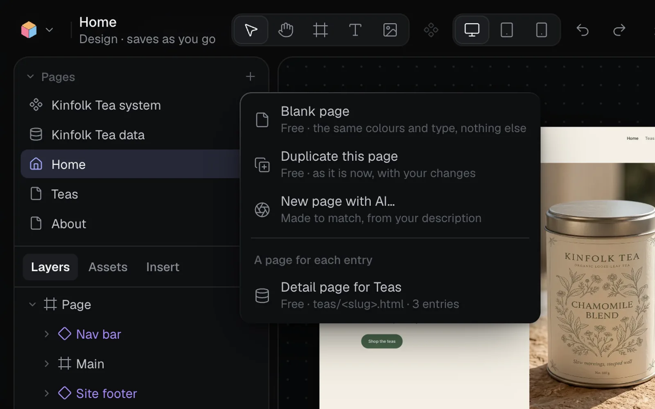This screenshot has height=409, width=655.
Task: Select the hand pan tool
Action: tap(286, 30)
